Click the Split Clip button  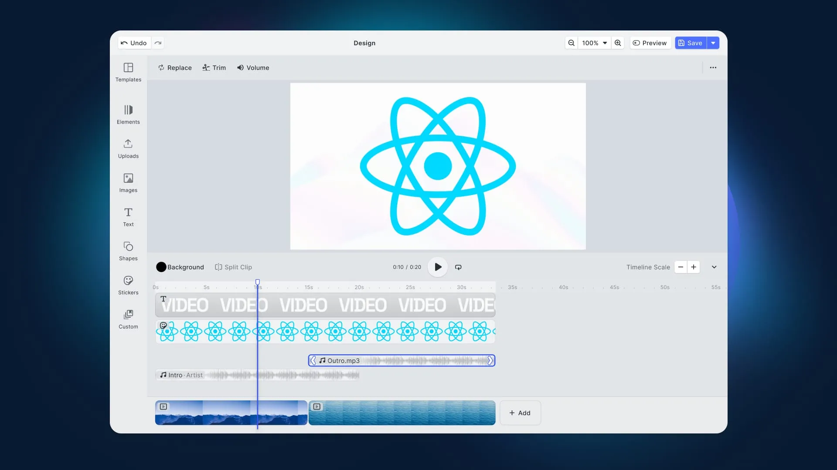coord(233,267)
